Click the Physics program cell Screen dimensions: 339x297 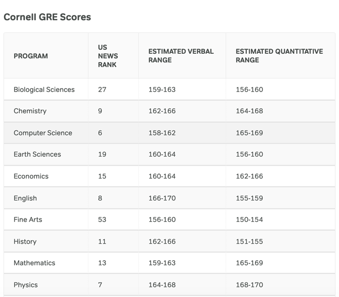pyautogui.click(x=26, y=285)
